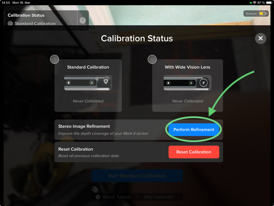Open the Wide Vision Lens sensor image
Viewport: 274px width, 206px height.
pyautogui.click(x=188, y=83)
